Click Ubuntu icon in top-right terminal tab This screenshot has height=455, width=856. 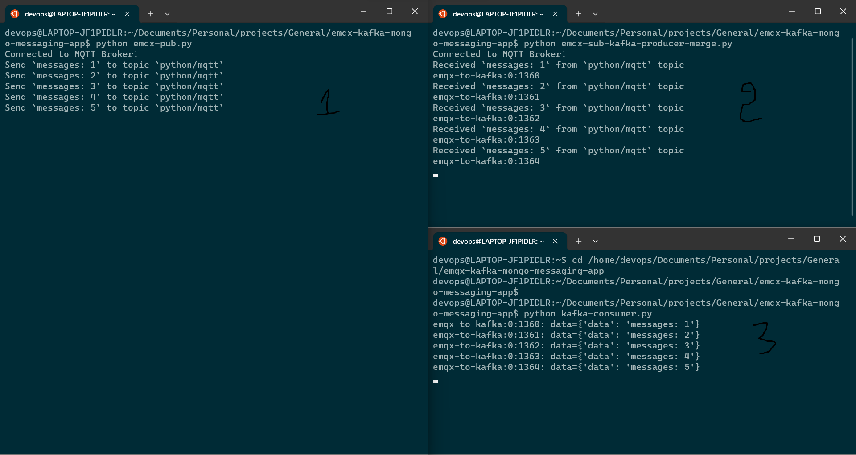443,14
